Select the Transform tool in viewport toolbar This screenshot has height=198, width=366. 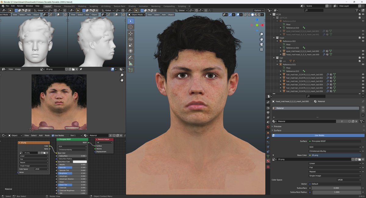pyautogui.click(x=131, y=51)
